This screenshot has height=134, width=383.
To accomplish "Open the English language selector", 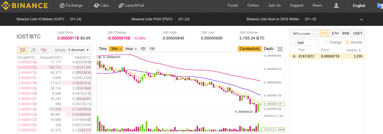I will [x=359, y=6].
